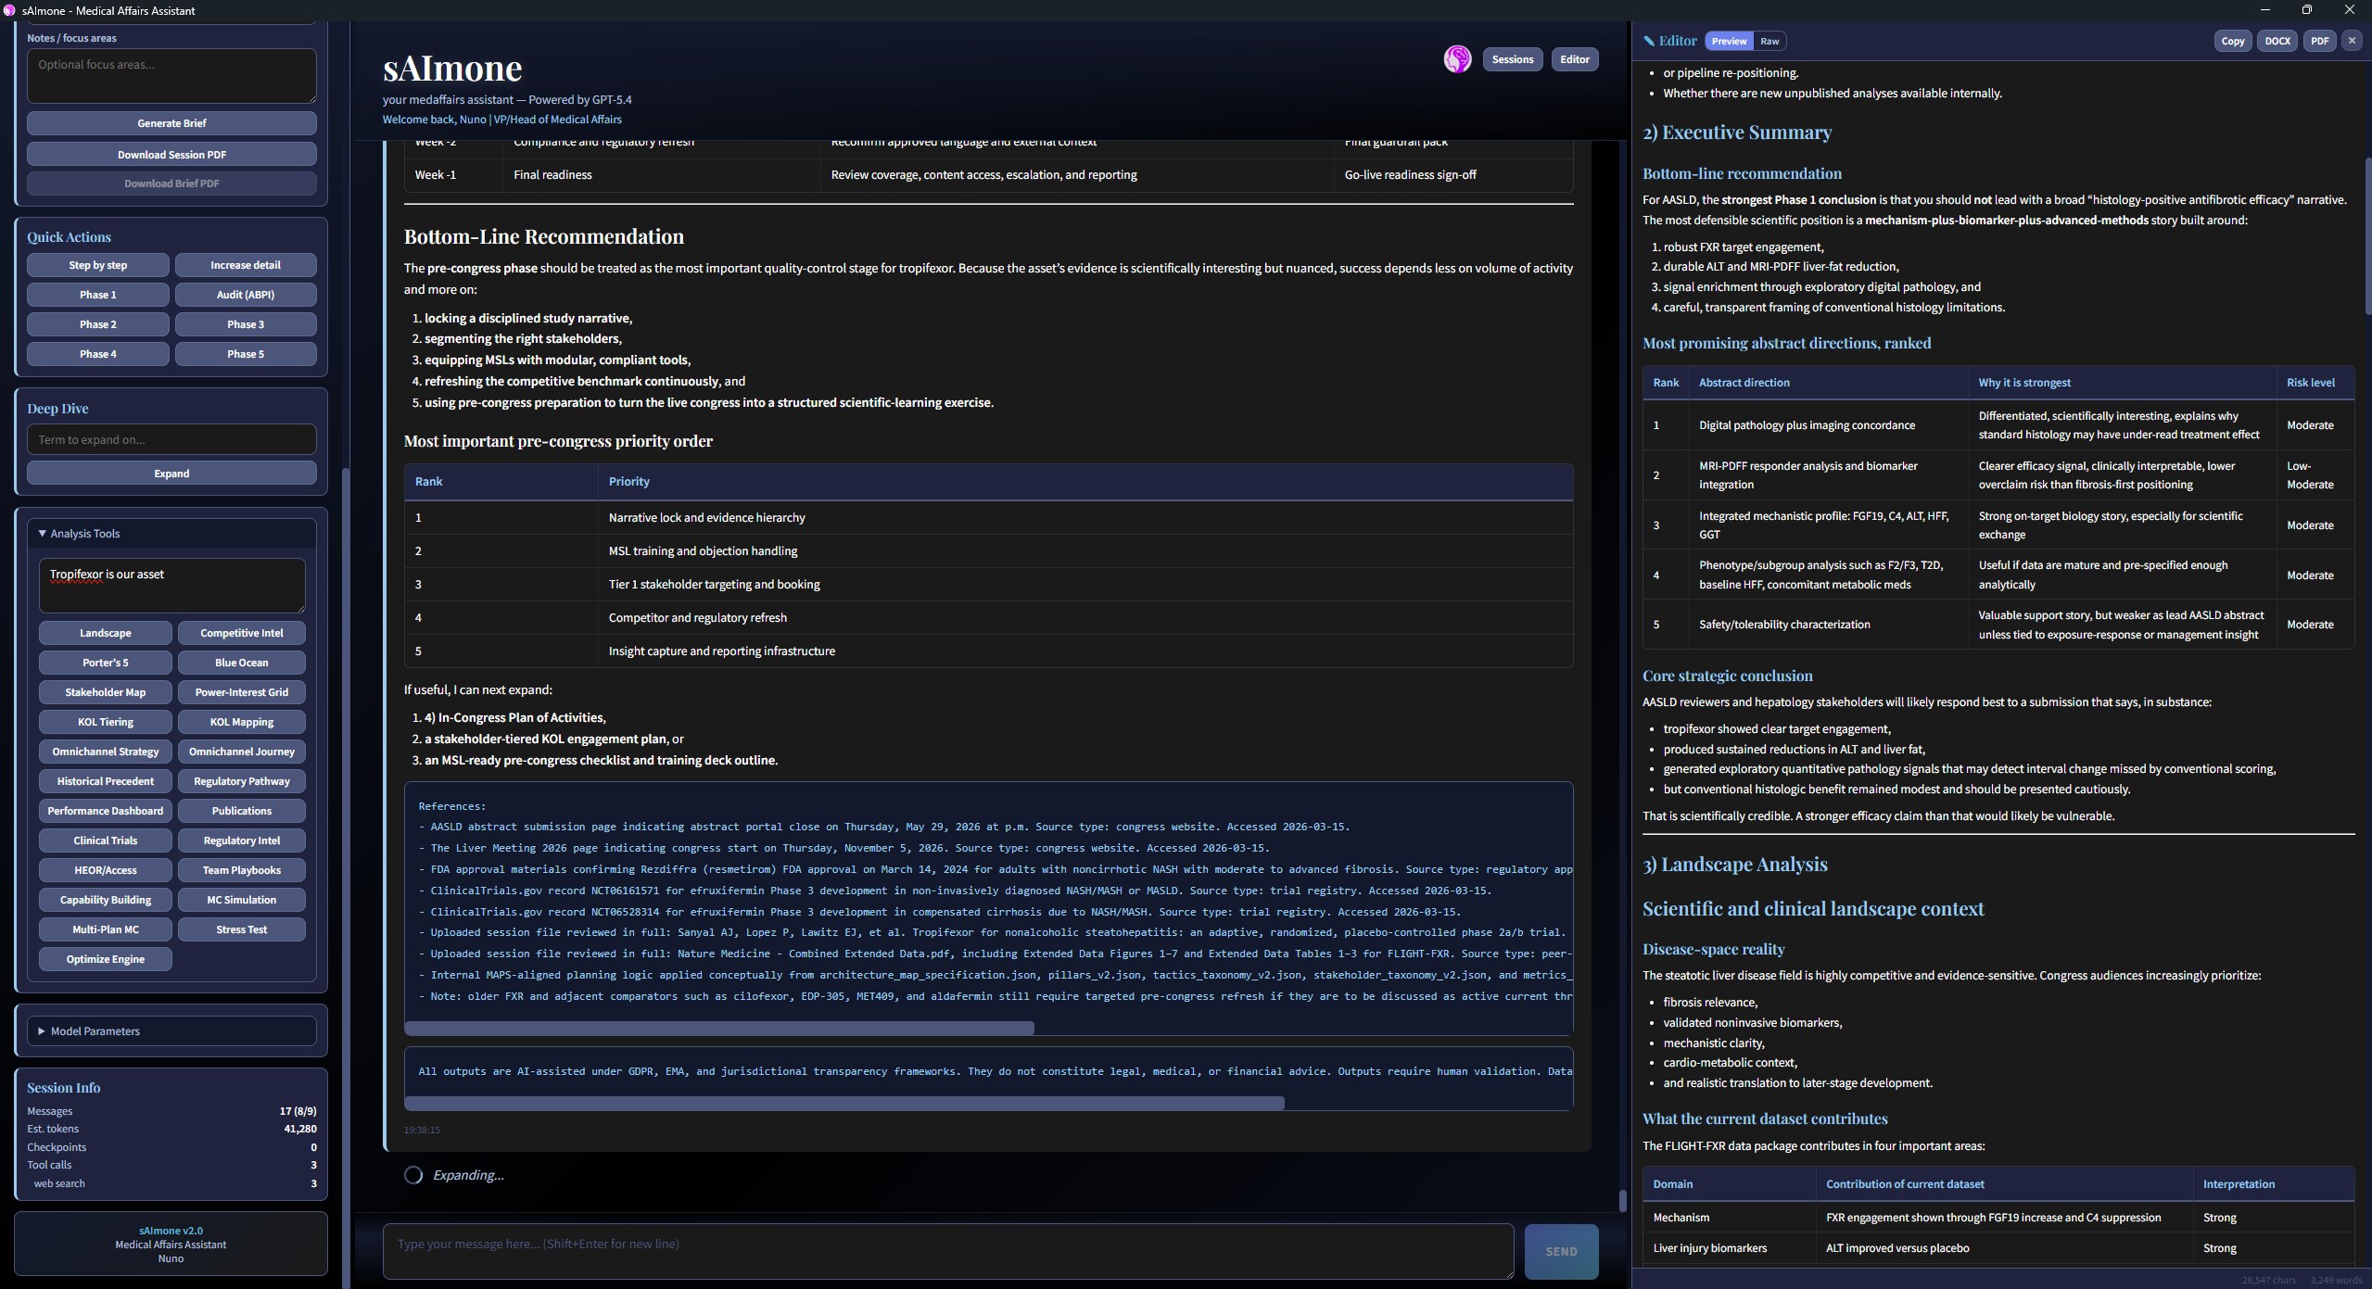Focus the Deep Dive term input

click(x=171, y=439)
